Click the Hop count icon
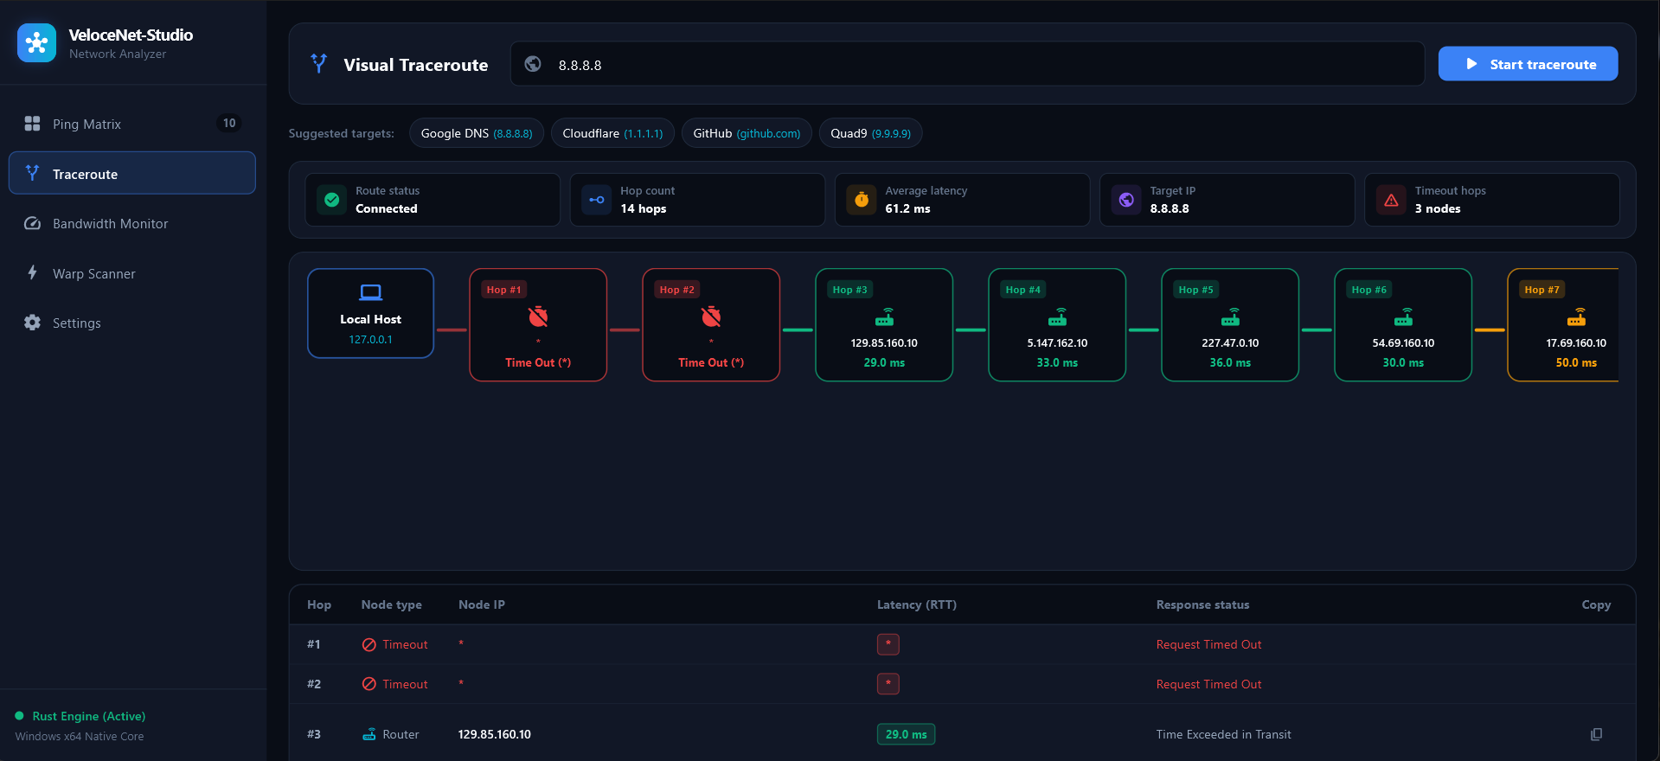1660x761 pixels. coord(596,200)
